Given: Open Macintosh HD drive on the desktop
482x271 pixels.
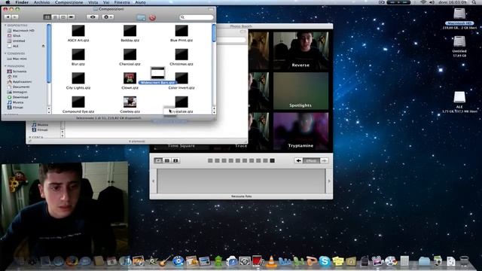Looking at the screenshot, I should pyautogui.click(x=459, y=14).
